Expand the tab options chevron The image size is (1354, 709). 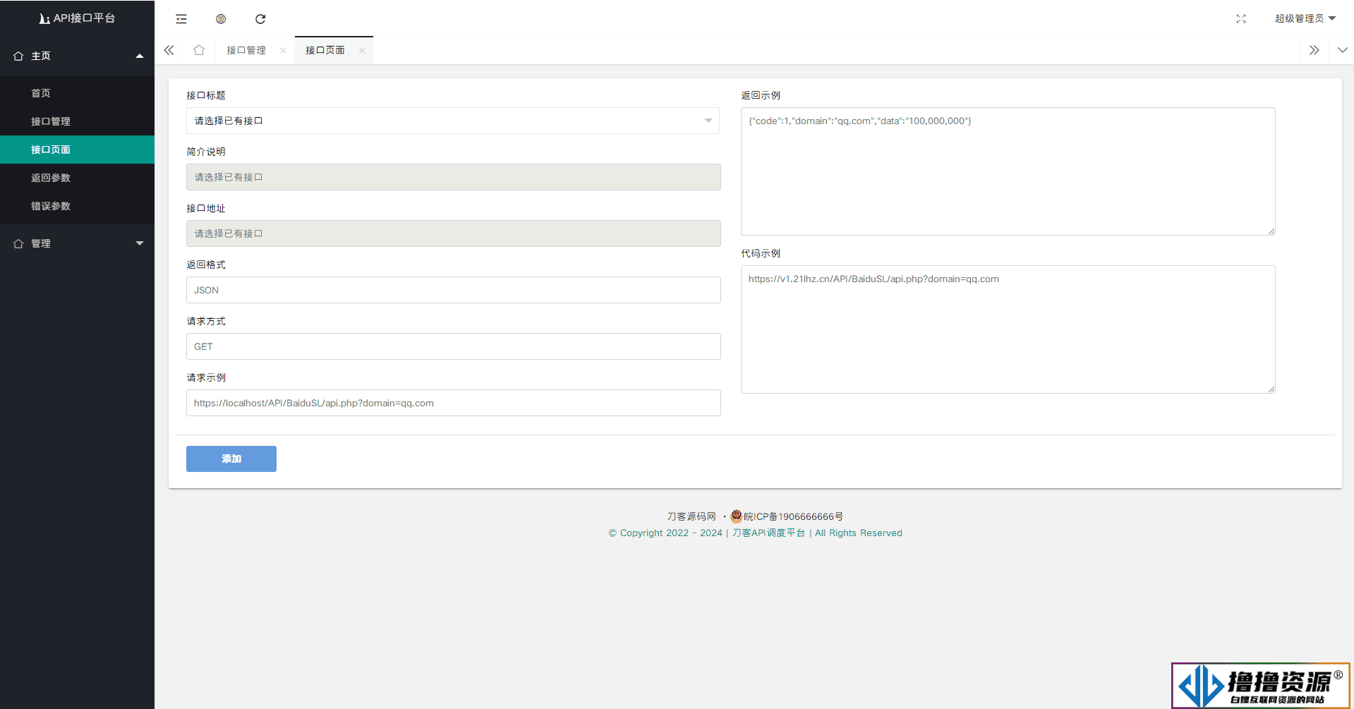(1342, 50)
